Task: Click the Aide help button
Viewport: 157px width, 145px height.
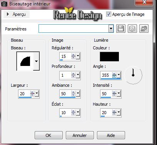Action: point(111,135)
